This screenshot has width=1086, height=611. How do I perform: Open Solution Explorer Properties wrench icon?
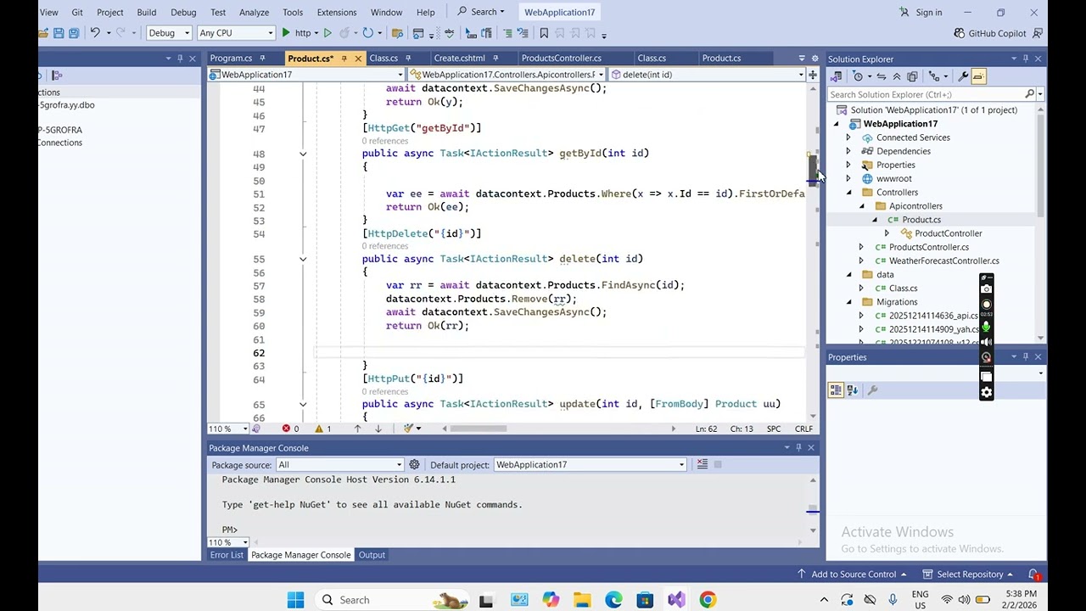pyautogui.click(x=963, y=76)
